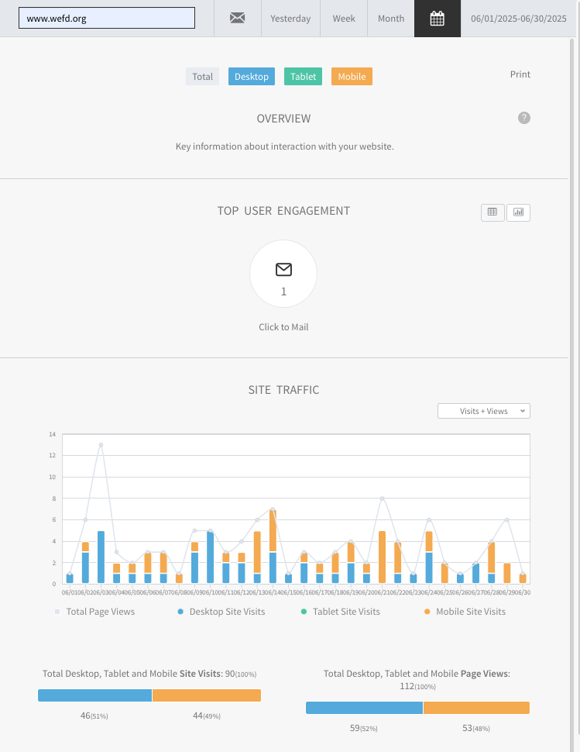Screen dimensions: 580x752
Task: Select the Yesterday time range tab
Action: click(x=290, y=19)
